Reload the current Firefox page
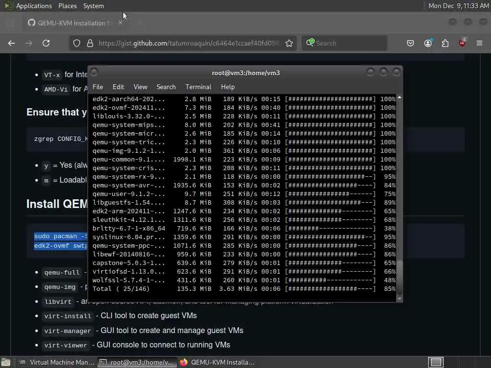Screen dimensions: 491x368 46,43
